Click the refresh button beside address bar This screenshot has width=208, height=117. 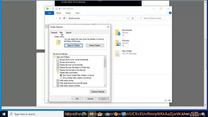click(133, 18)
